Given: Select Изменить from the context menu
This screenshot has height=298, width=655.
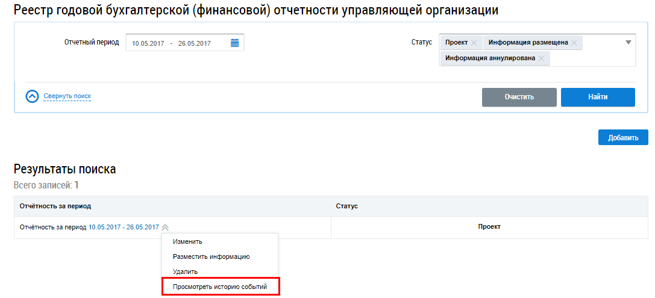Looking at the screenshot, I should pos(187,241).
